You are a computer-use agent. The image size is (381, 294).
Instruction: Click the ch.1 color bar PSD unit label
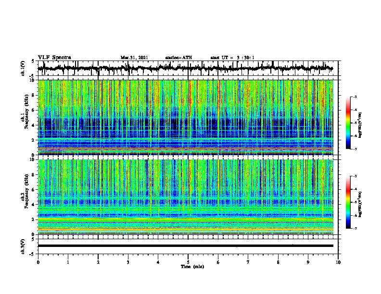pyautogui.click(x=360, y=125)
